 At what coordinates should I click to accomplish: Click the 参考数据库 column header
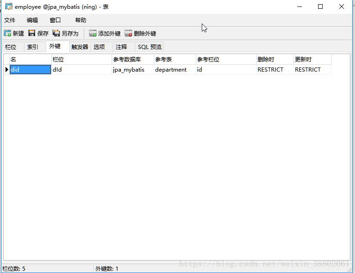click(133, 59)
